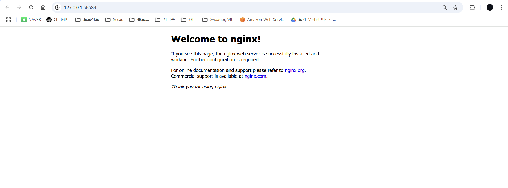Image resolution: width=508 pixels, height=188 pixels.
Task: Open the 블로그 bookmark folder
Action: click(139, 20)
